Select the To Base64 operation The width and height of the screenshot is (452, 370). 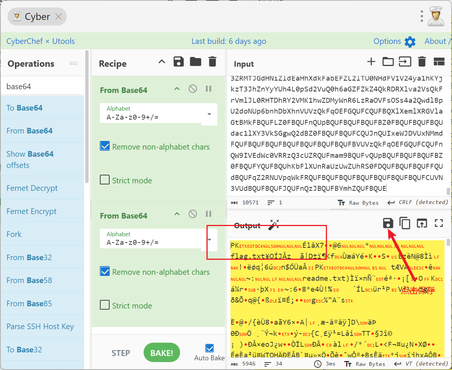point(43,108)
